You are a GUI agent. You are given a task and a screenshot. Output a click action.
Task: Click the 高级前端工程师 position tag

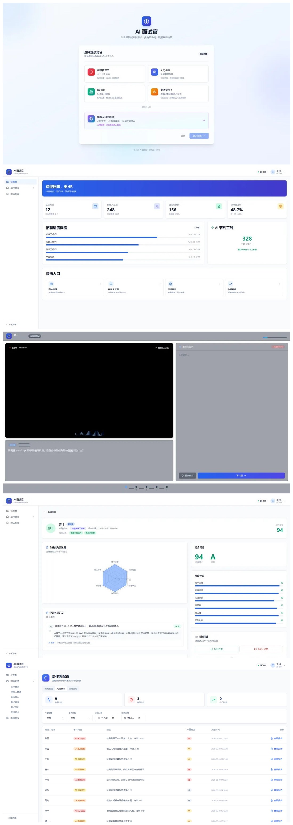tap(78, 529)
